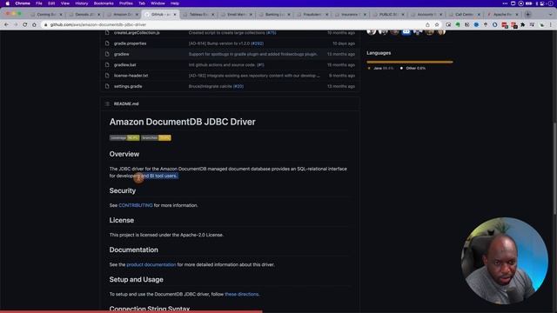557x313 pixels.
Task: Open the History menu
Action: coord(82,3)
